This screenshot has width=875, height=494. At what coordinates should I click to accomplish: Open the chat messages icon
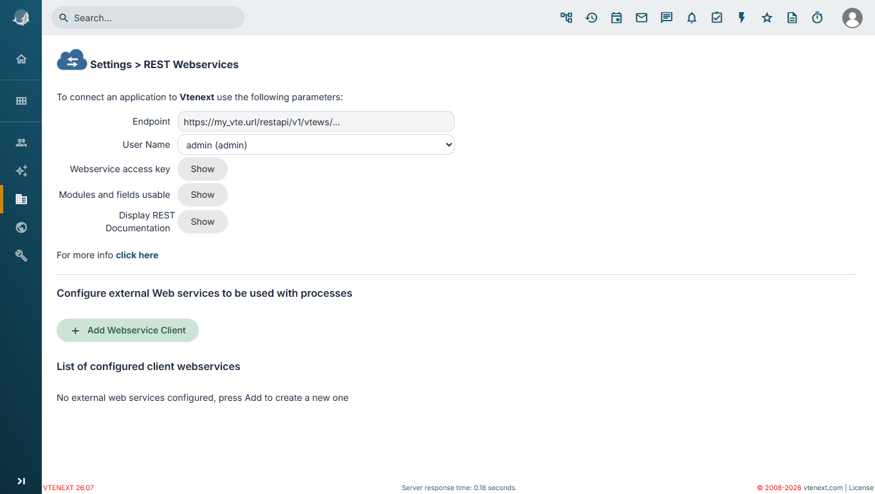667,18
